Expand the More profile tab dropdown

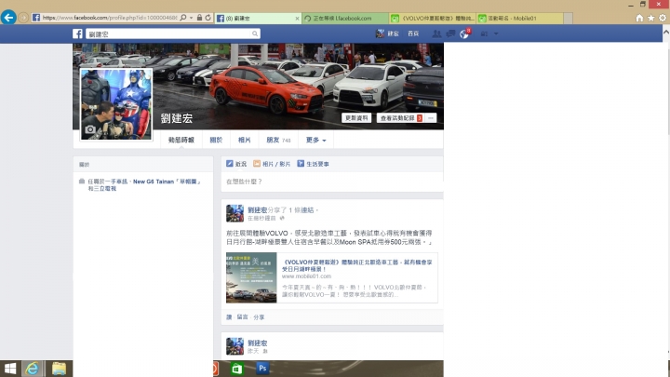[x=315, y=140]
